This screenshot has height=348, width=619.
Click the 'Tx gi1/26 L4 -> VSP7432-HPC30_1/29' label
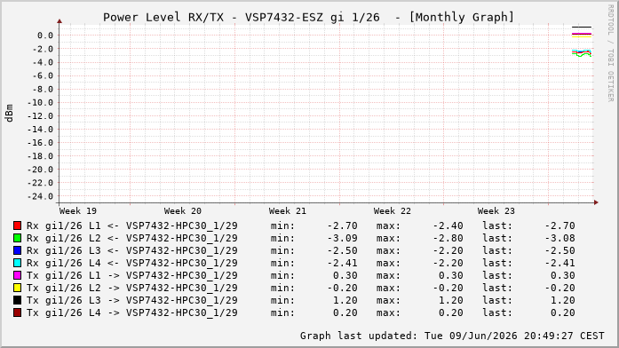131,312
